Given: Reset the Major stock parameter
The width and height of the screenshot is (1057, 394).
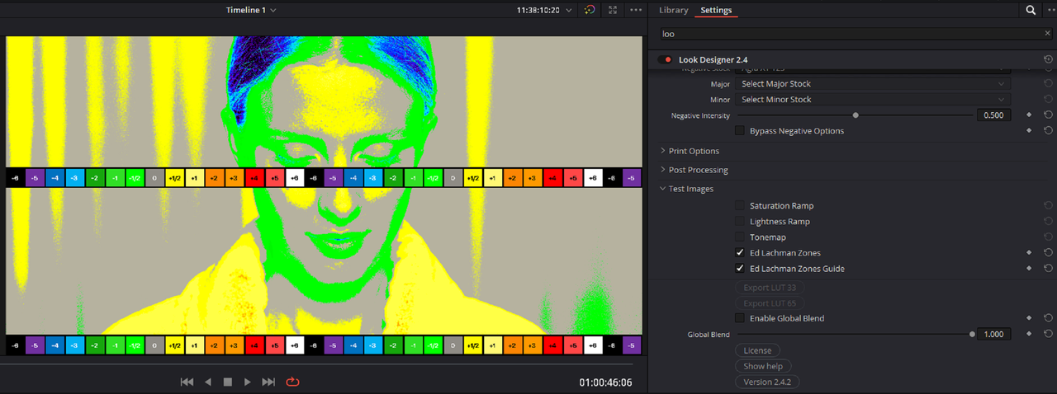Looking at the screenshot, I should 1048,84.
